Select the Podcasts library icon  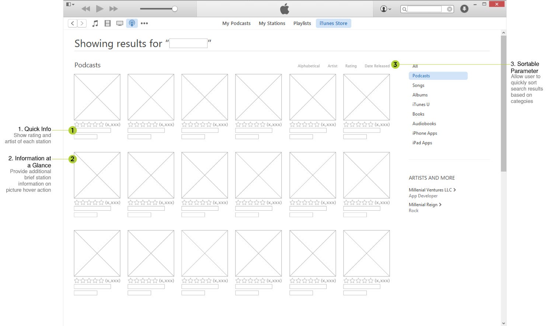click(x=132, y=23)
